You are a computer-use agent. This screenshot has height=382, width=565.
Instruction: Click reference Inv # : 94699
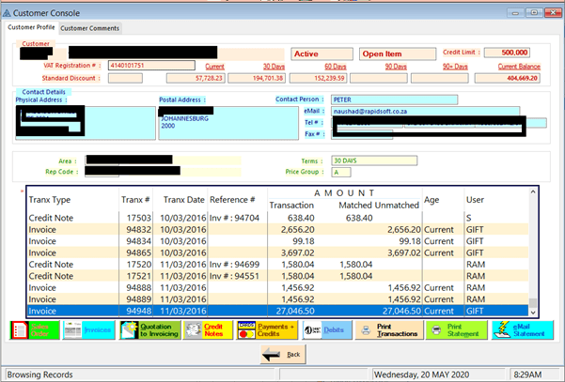234,265
